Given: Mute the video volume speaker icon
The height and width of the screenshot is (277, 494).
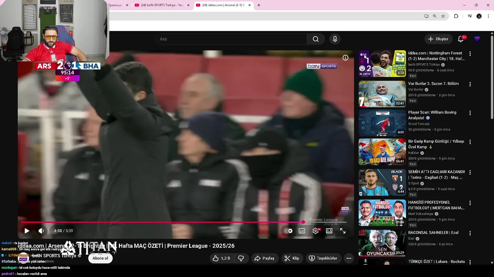Looking at the screenshot, I should [41, 231].
